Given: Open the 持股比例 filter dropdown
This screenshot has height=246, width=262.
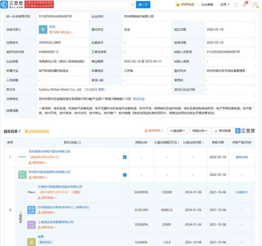Looking at the screenshot, I should (199, 130).
